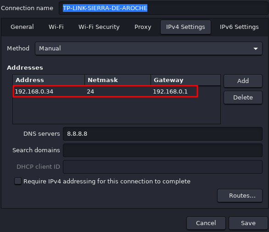The image size is (269, 232).
Task: Switch to IPv6 Settings tab
Action: coord(239,27)
